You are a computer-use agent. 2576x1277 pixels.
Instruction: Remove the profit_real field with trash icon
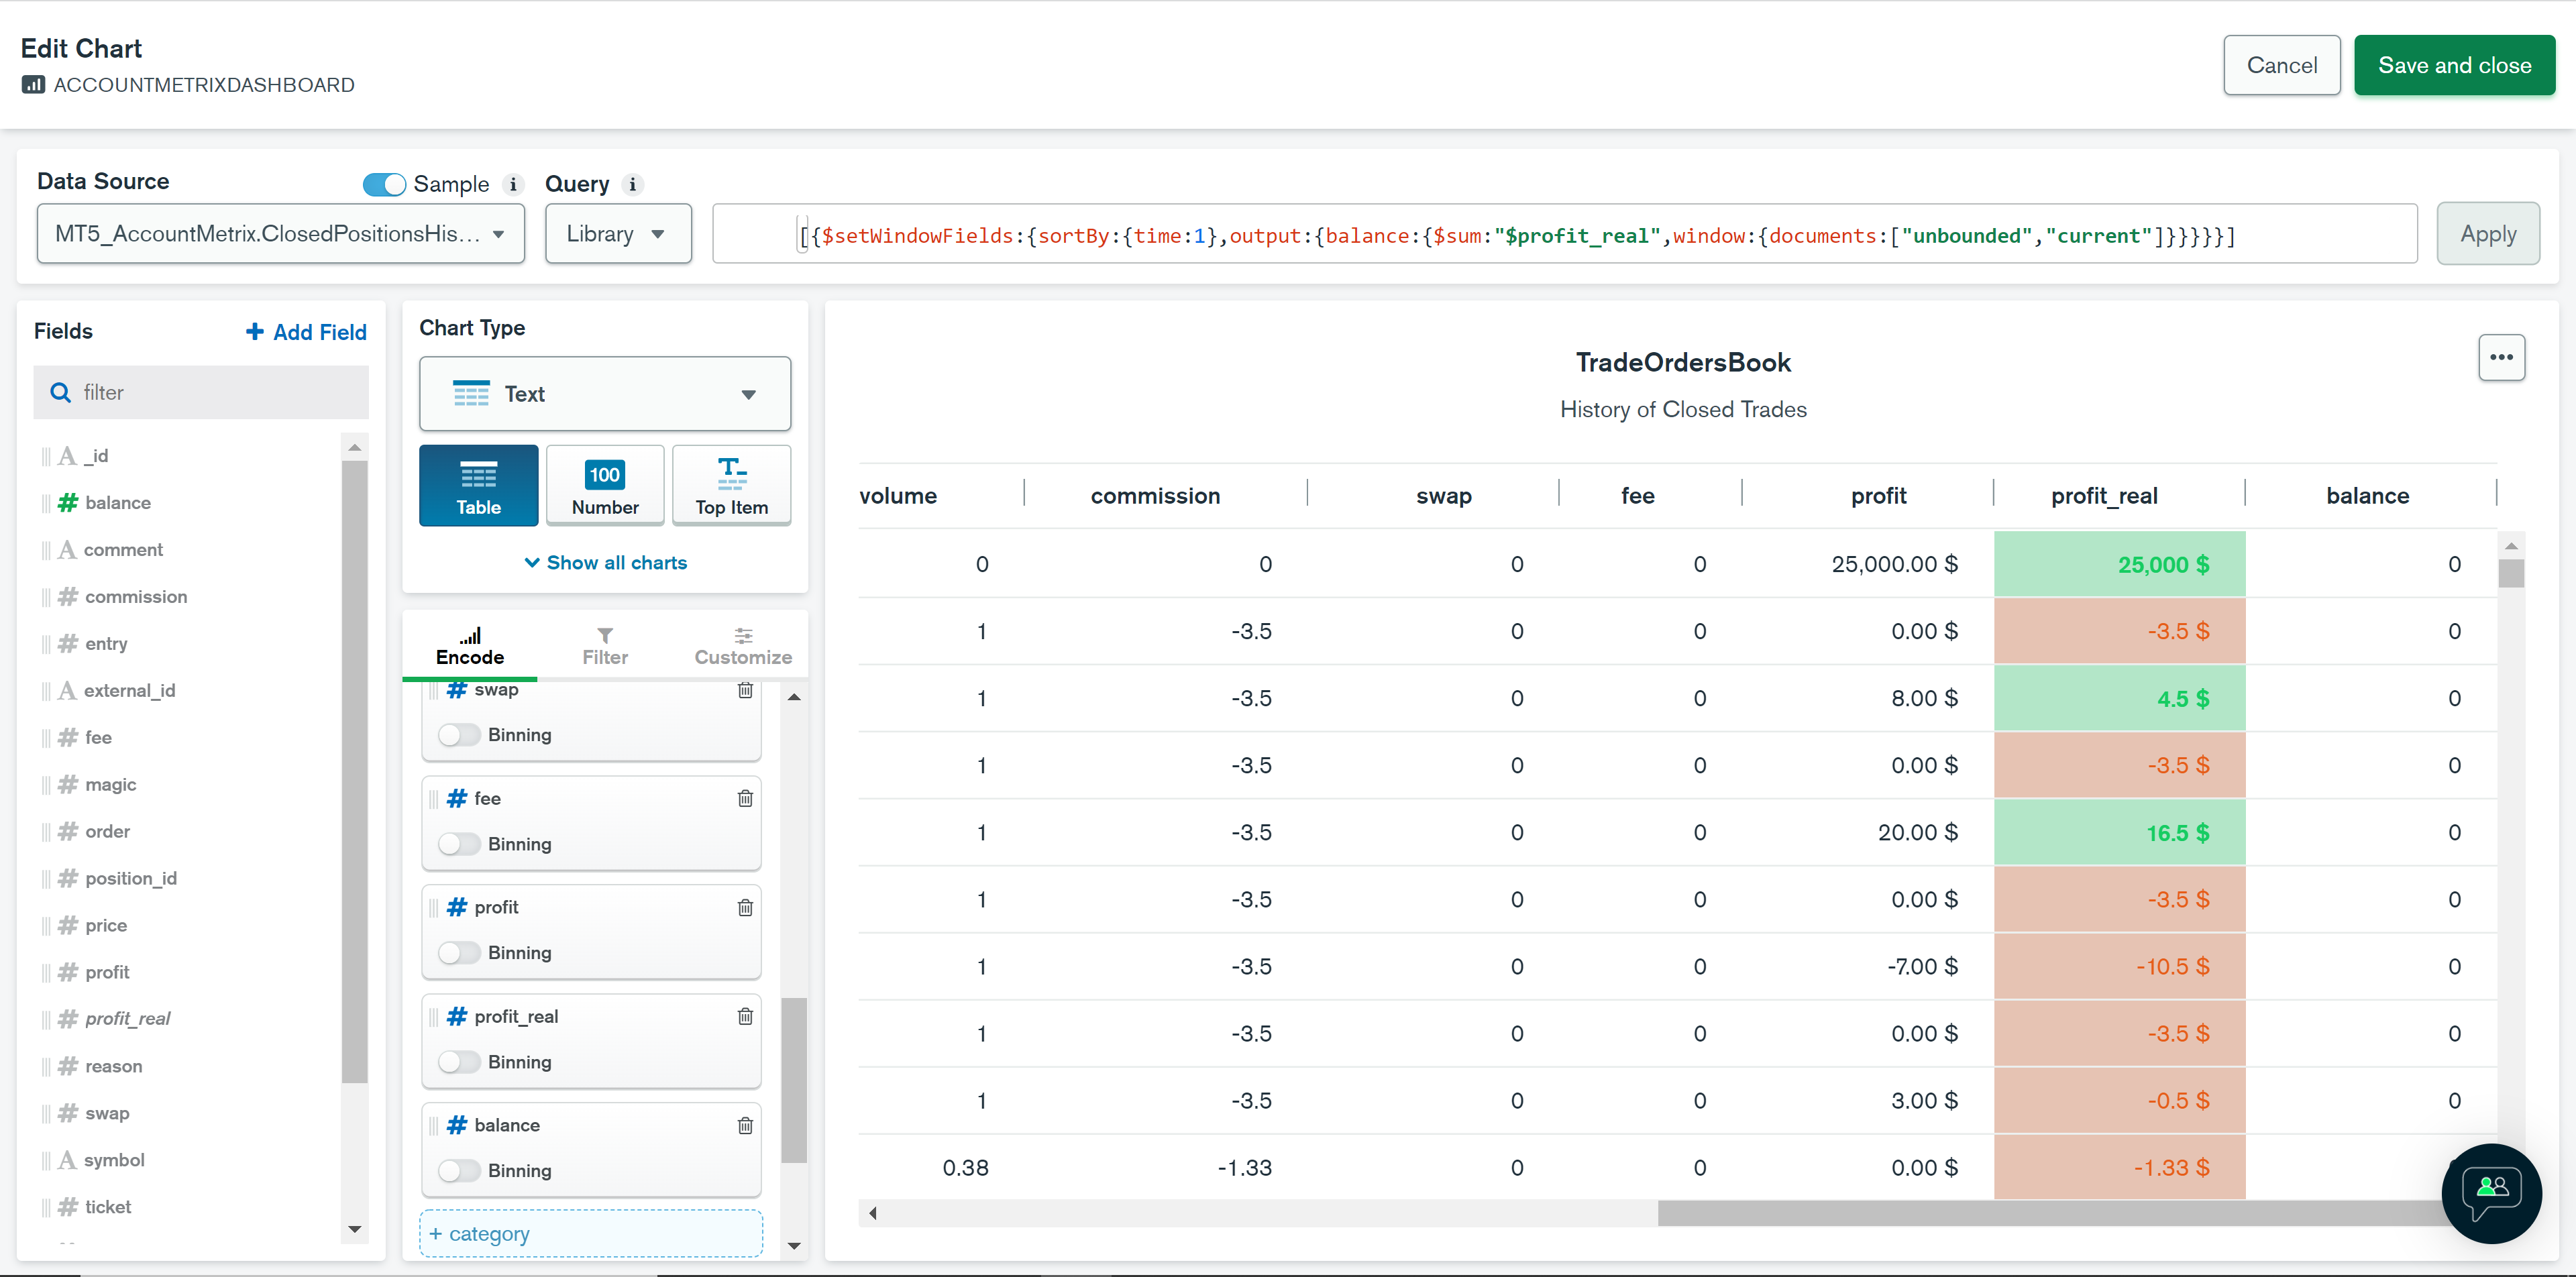coord(745,1016)
